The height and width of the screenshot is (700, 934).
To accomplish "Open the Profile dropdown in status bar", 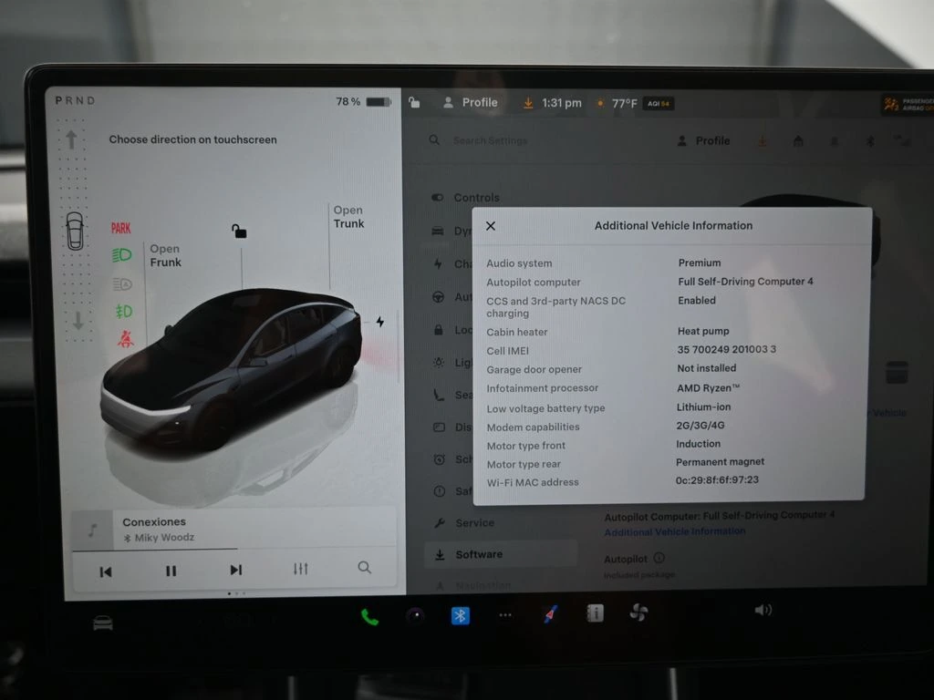I will point(471,103).
